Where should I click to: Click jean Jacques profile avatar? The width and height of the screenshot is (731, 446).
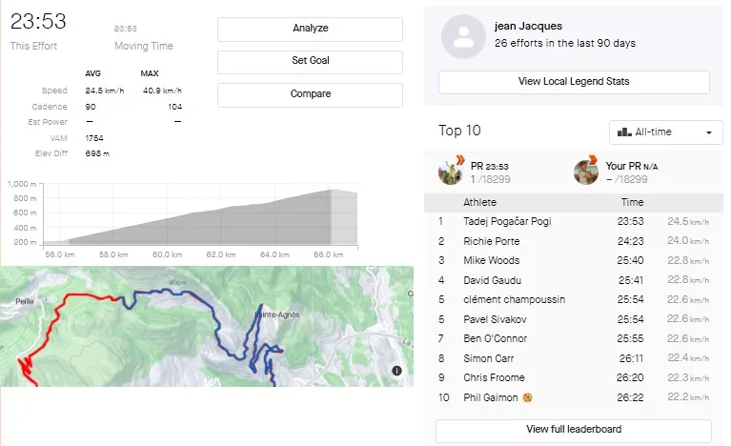(463, 36)
